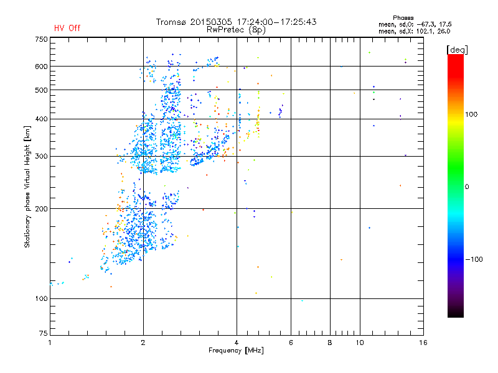Screen dimensions: 498x373
Task: Click the 100 colorbar tick label
Action: pos(471,114)
